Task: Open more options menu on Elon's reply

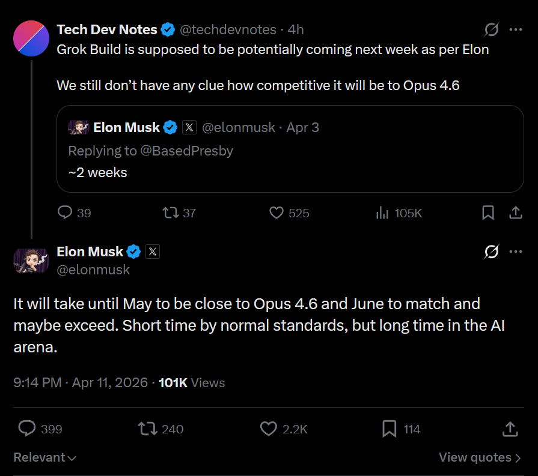Action: pyautogui.click(x=516, y=252)
